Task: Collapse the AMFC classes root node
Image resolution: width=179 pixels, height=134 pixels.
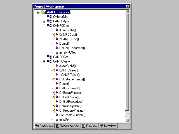Action: [x=38, y=12]
